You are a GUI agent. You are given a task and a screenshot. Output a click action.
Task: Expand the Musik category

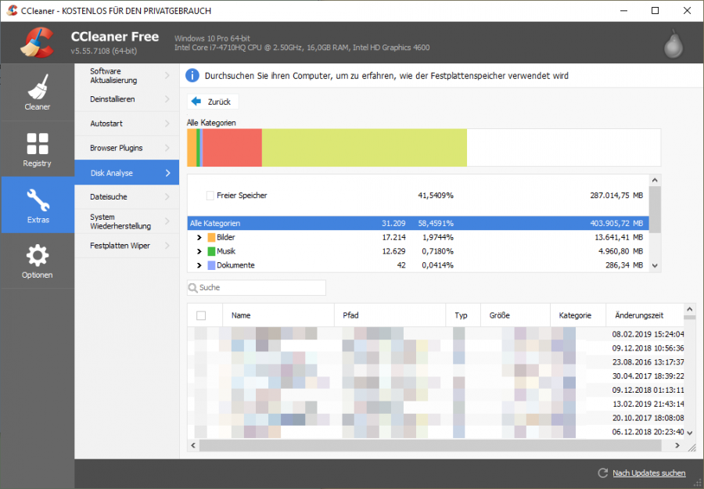tap(198, 251)
